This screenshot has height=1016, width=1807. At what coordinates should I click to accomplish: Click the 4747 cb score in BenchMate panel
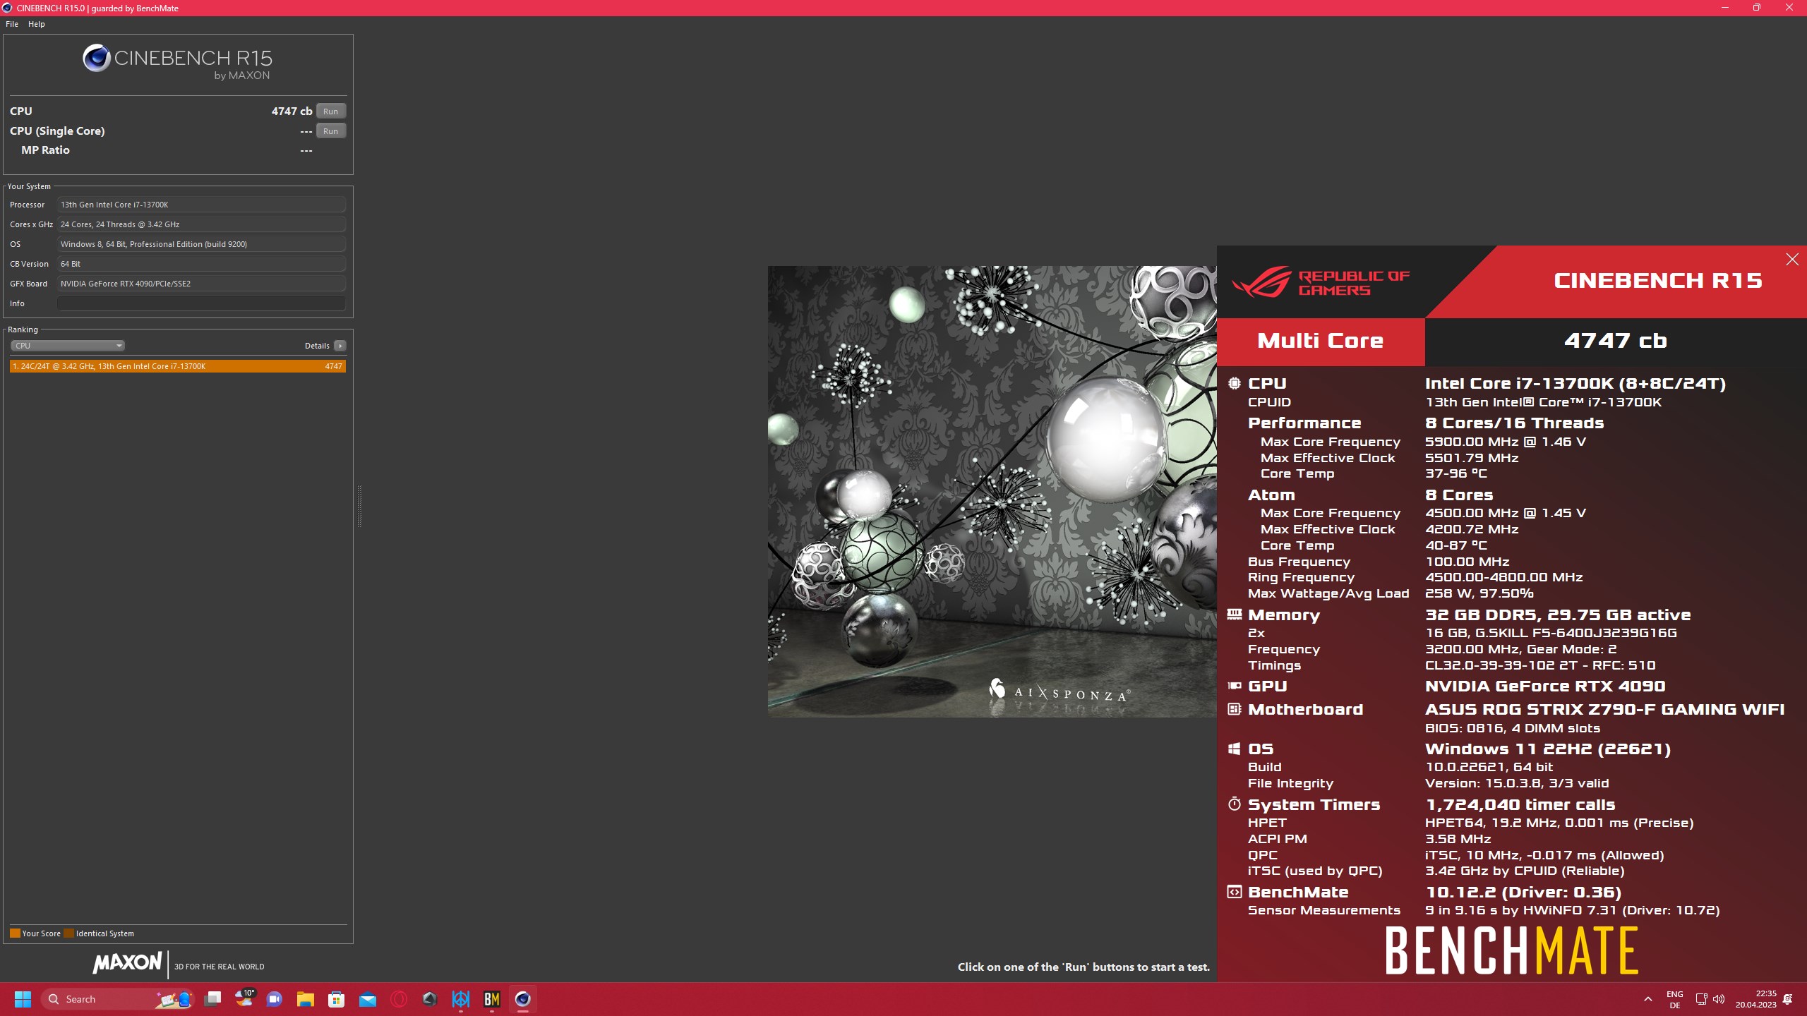(x=1615, y=341)
